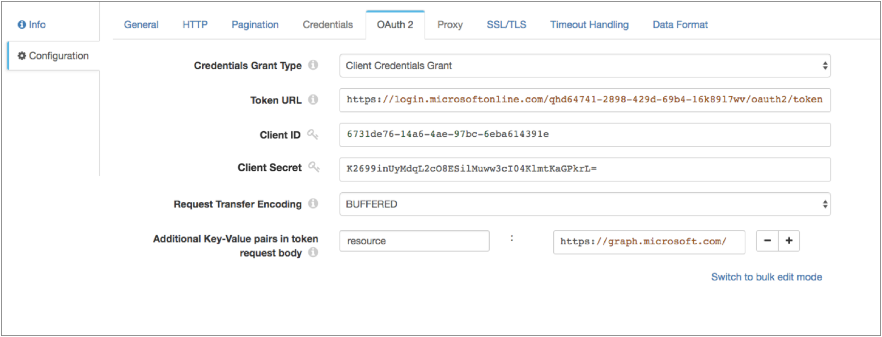Click info tooltip next to Credentials Grant Type

pyautogui.click(x=313, y=66)
